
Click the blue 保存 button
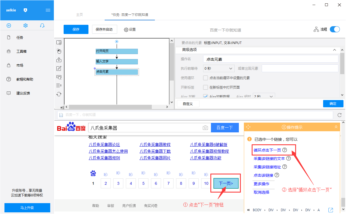76,29
